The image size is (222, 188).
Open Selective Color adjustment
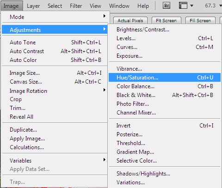(x=165, y=161)
